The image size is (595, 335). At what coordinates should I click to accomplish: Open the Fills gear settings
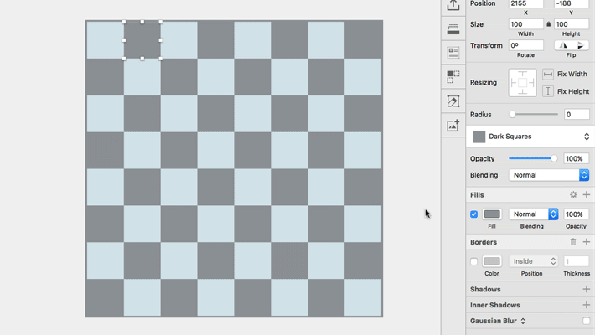pyautogui.click(x=573, y=195)
